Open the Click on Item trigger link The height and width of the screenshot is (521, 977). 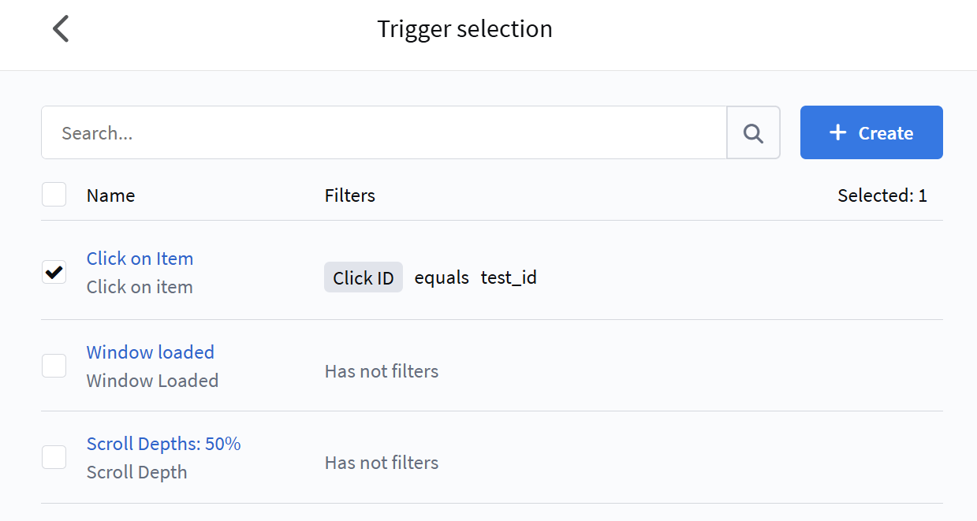(140, 259)
